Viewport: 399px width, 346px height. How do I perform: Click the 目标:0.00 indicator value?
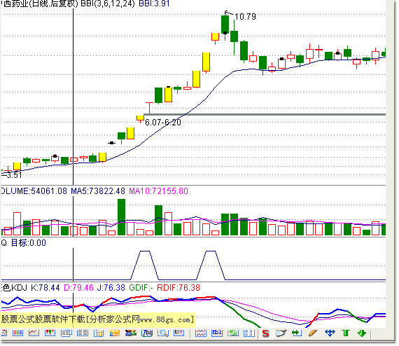(28, 243)
